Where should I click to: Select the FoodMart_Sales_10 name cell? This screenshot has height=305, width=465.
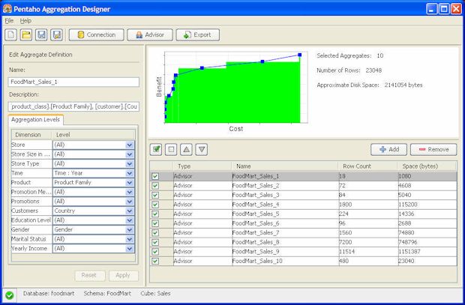point(285,261)
